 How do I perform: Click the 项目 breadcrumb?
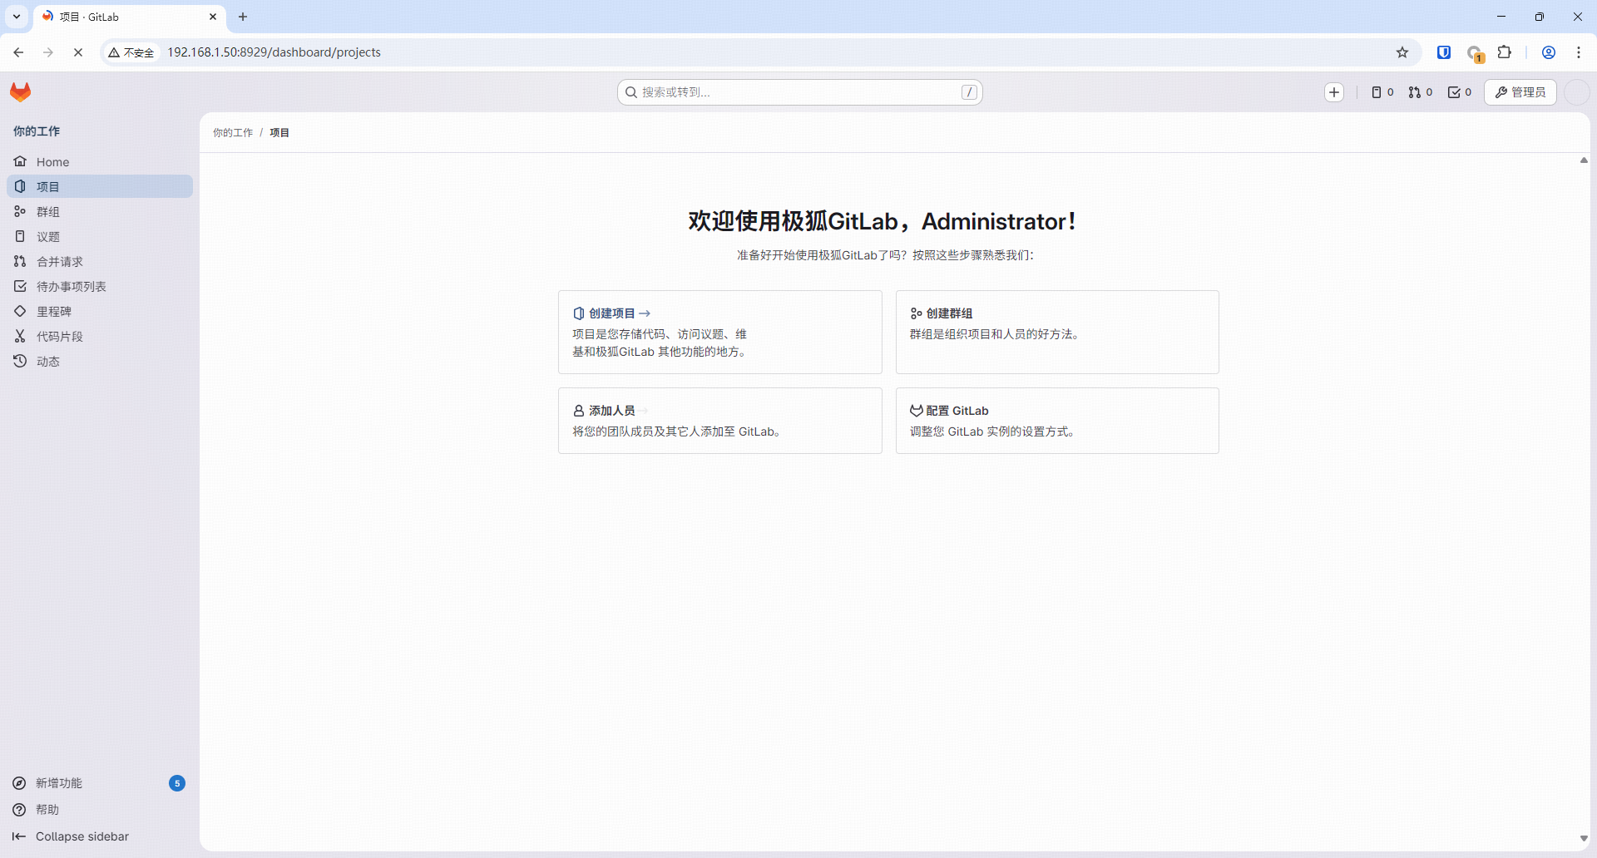(279, 133)
